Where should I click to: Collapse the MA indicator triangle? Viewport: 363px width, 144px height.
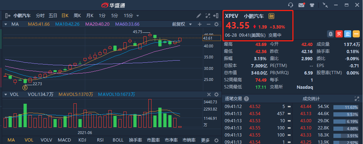click(6, 24)
